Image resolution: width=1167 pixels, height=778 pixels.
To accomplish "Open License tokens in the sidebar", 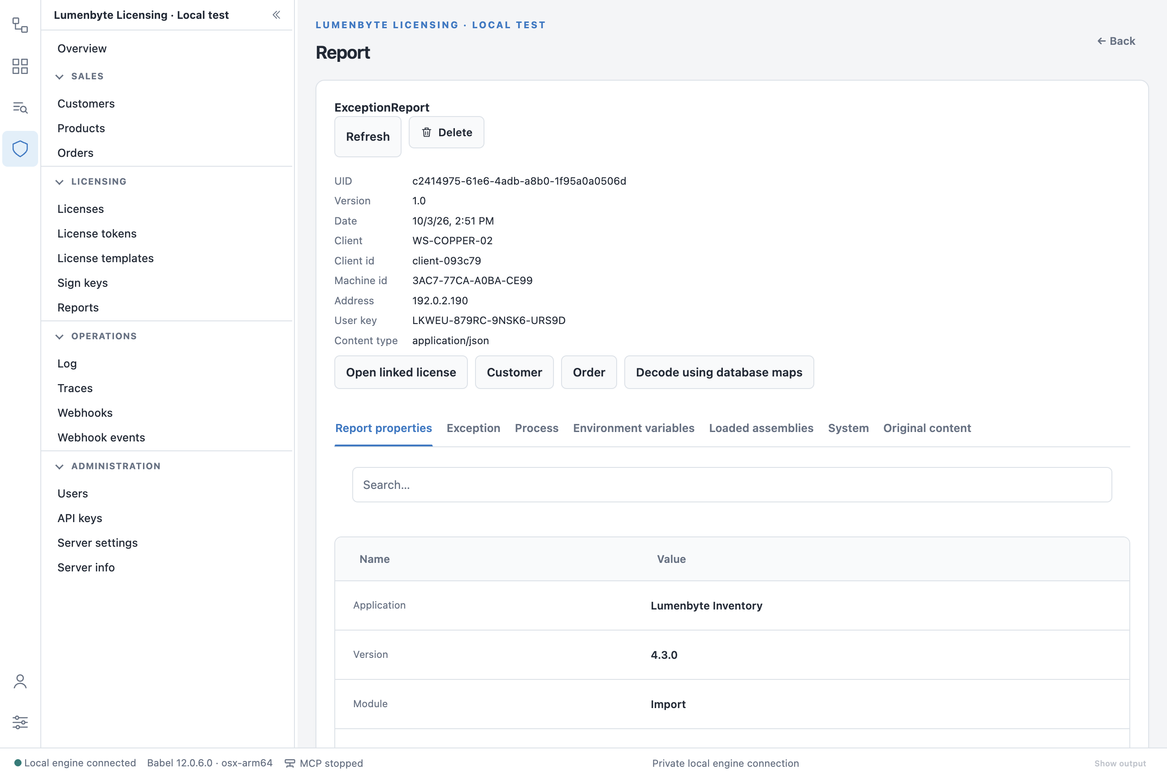I will pyautogui.click(x=97, y=233).
